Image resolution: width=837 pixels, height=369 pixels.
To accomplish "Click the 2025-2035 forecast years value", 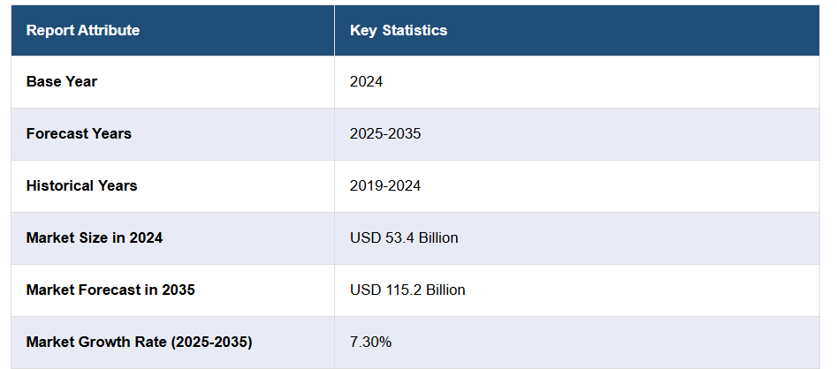I will (x=385, y=133).
